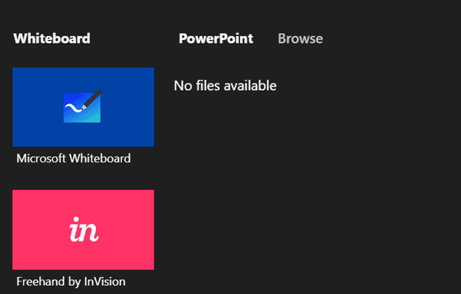461x294 pixels.
Task: Browse for a PowerPoint file
Action: tap(300, 38)
